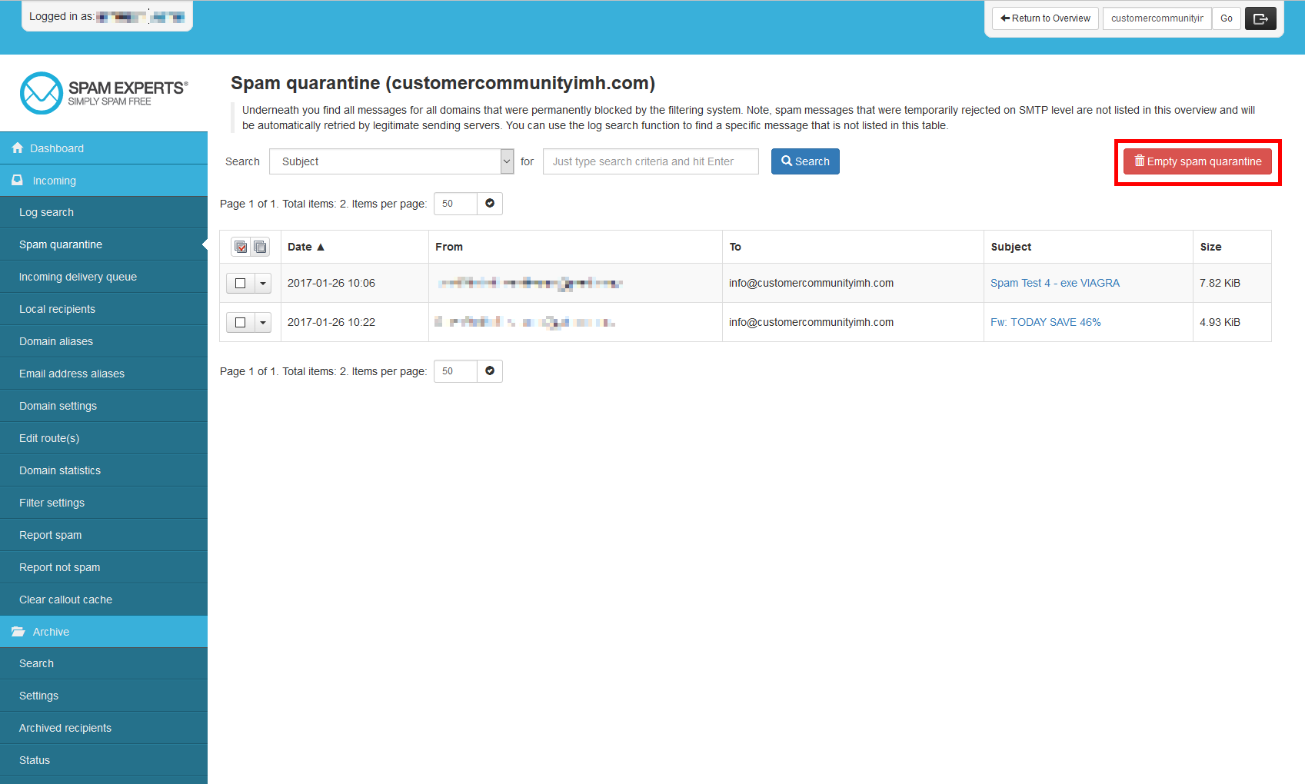1305x784 pixels.
Task: Click the Spam Experts logo
Action: [x=103, y=93]
